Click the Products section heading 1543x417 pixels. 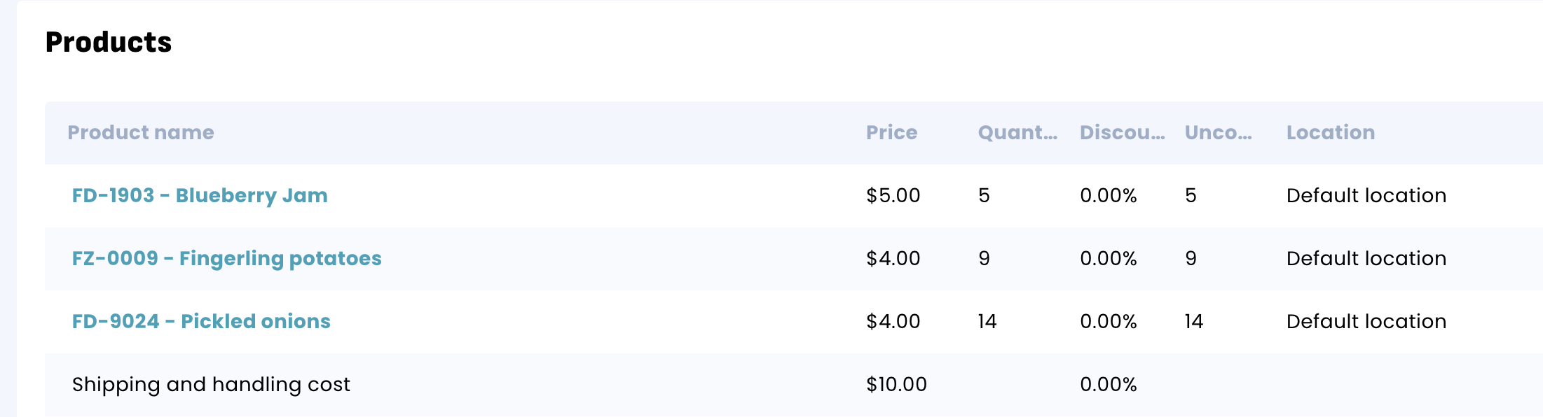(109, 43)
